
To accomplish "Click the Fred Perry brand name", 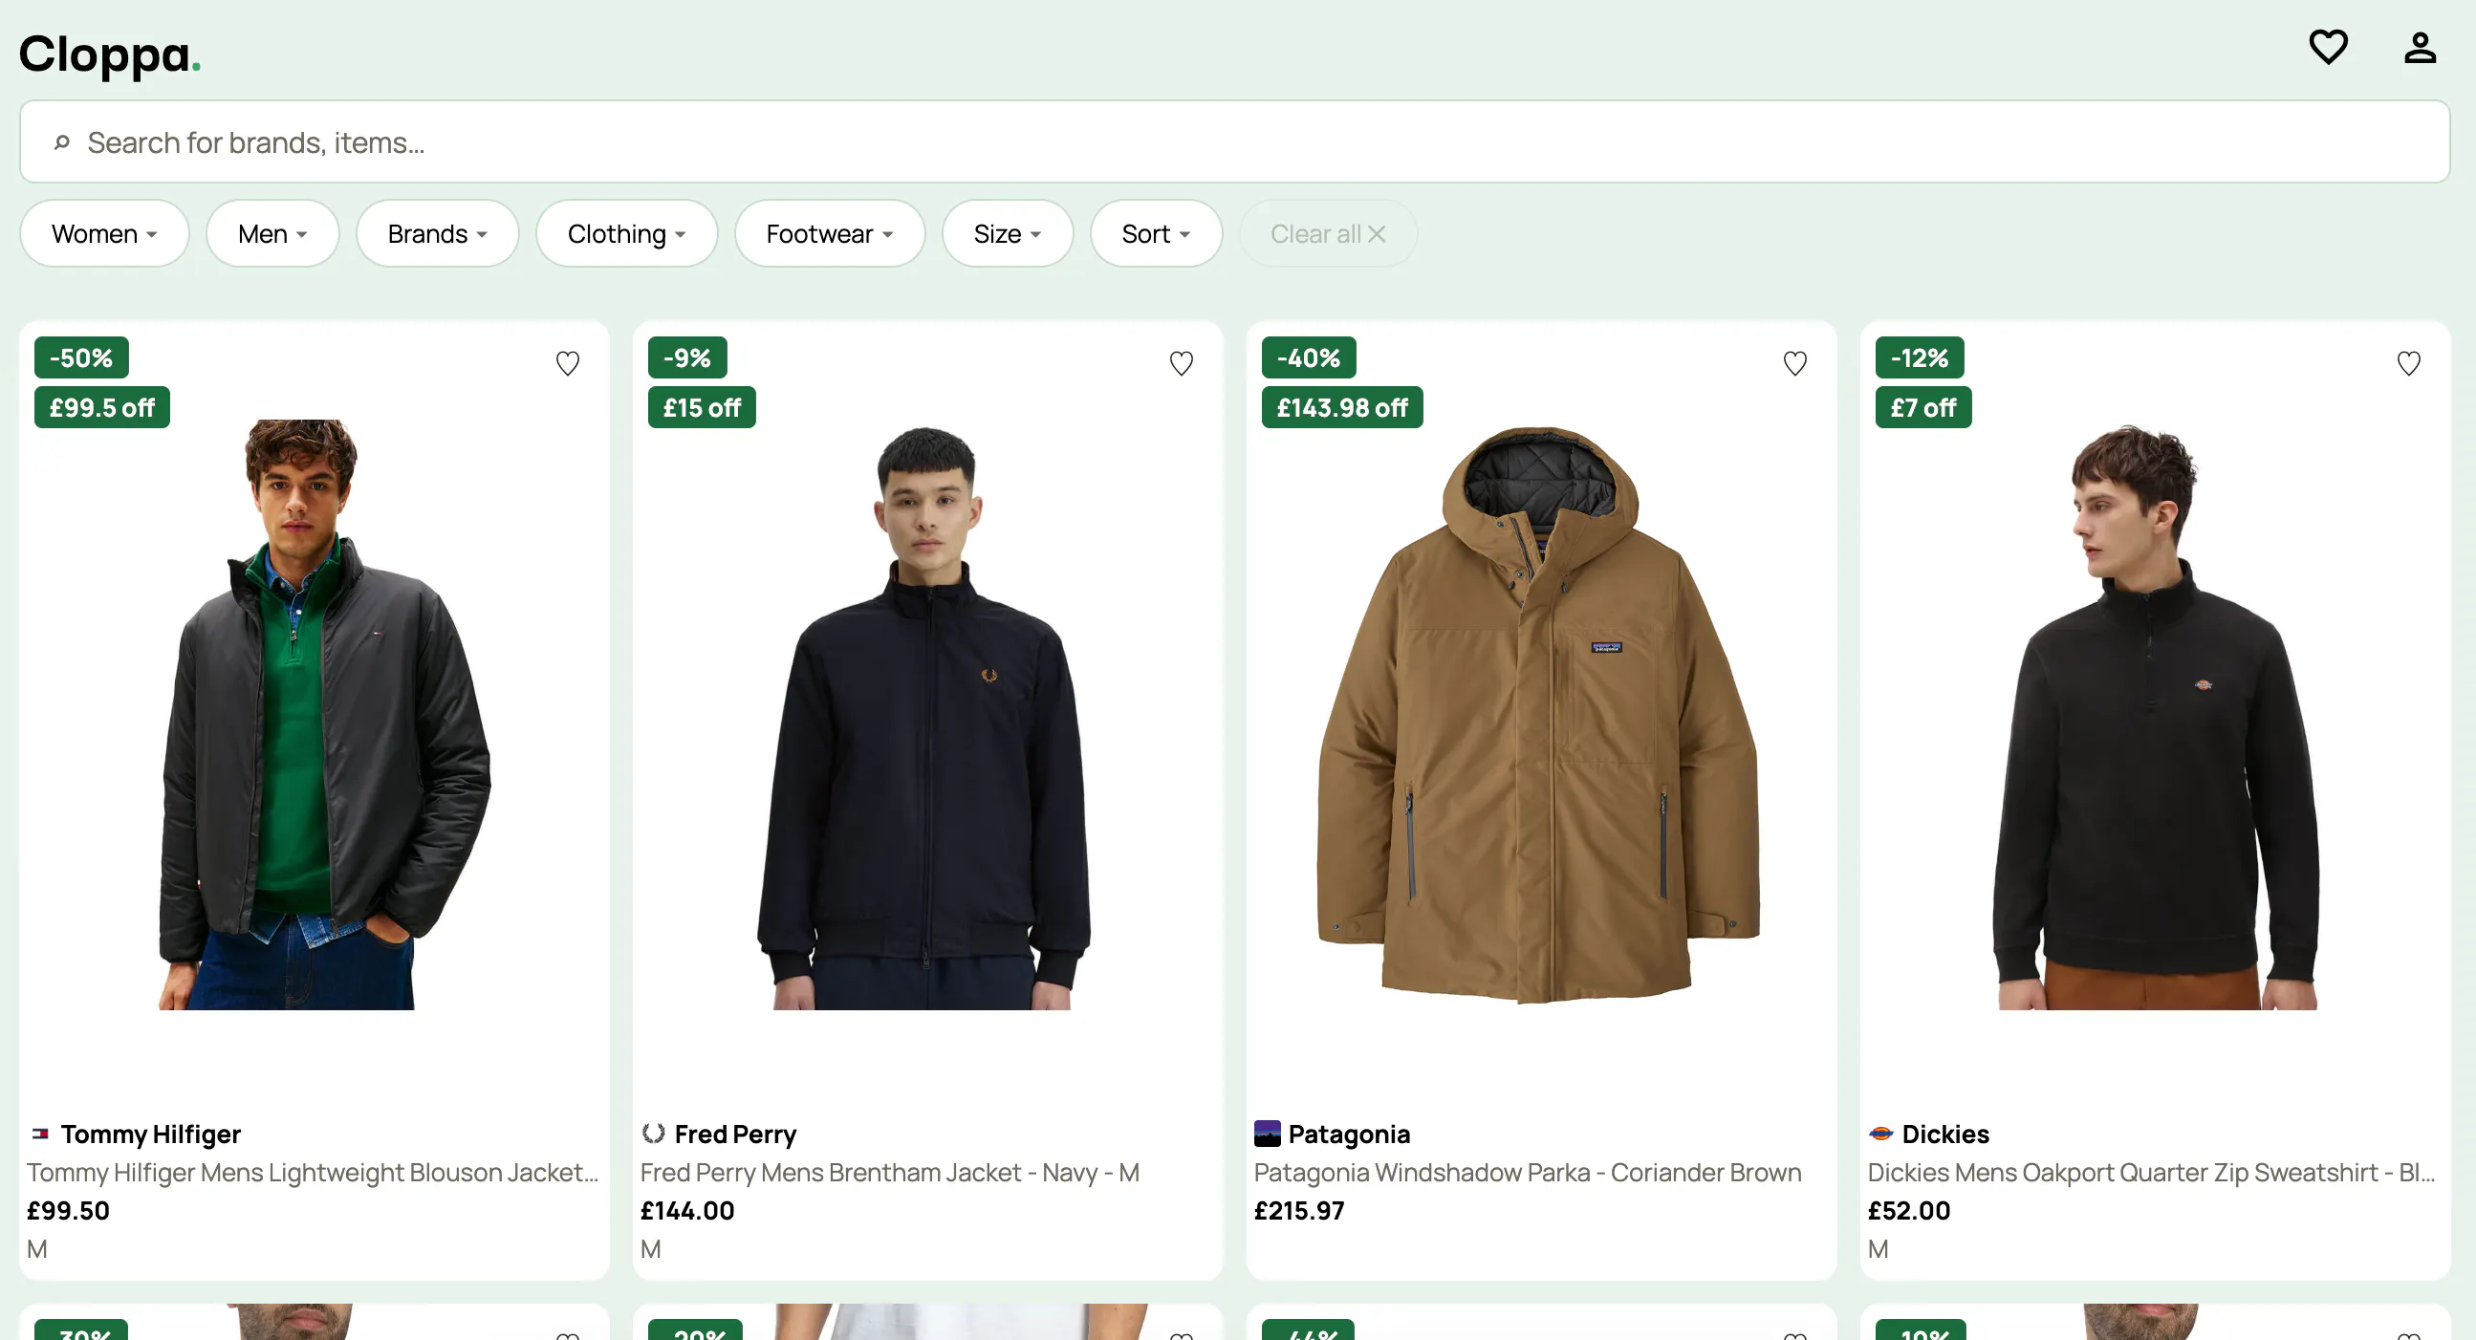I will click(735, 1135).
